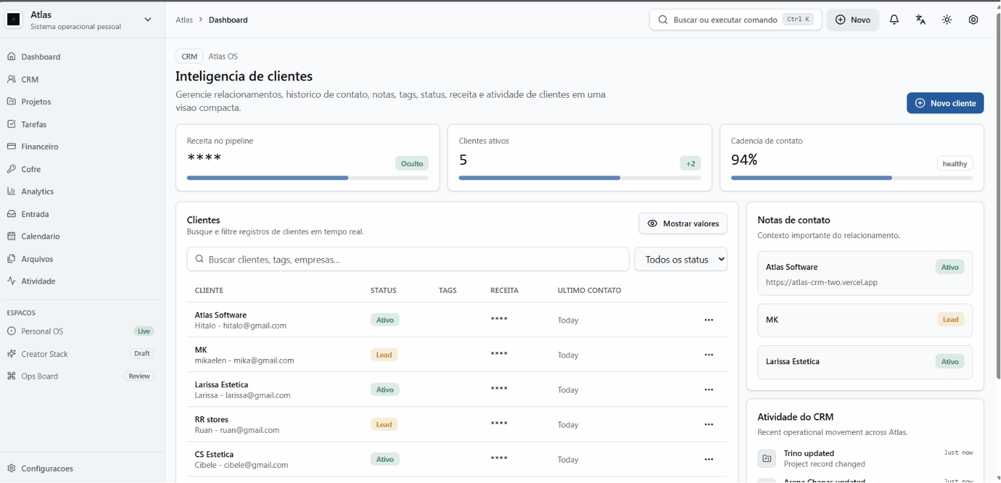Viewport: 1001px width, 483px height.
Task: Toggle the light/dark theme sun icon
Action: (x=947, y=20)
